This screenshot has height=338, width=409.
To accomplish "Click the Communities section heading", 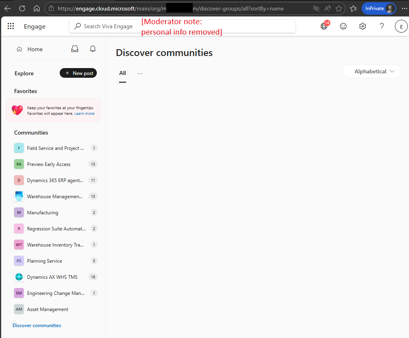I will [31, 133].
